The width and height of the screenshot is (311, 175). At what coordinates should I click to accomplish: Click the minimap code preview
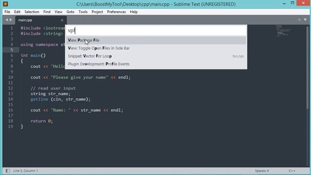pyautogui.click(x=283, y=31)
